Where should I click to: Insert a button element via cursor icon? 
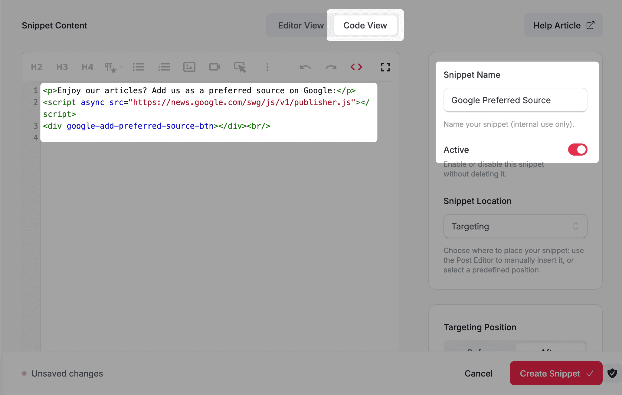(240, 67)
